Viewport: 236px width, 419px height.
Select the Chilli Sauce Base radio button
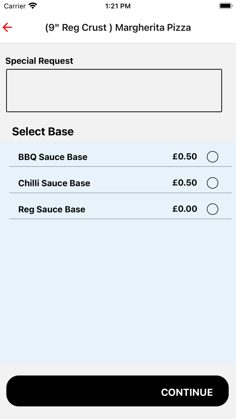pyautogui.click(x=212, y=183)
